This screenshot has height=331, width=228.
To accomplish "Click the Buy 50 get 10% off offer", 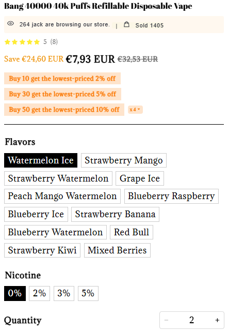I will tap(64, 110).
